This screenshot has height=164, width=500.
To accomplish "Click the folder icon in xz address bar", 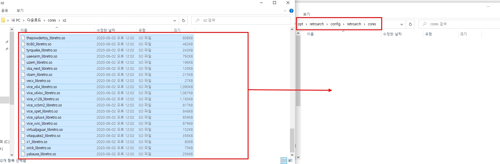I will pos(3,20).
